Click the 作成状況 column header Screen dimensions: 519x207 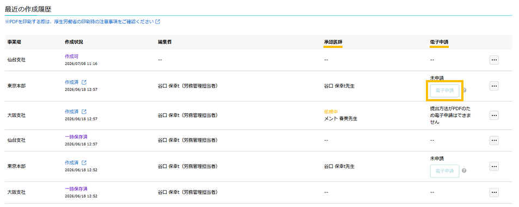74,42
